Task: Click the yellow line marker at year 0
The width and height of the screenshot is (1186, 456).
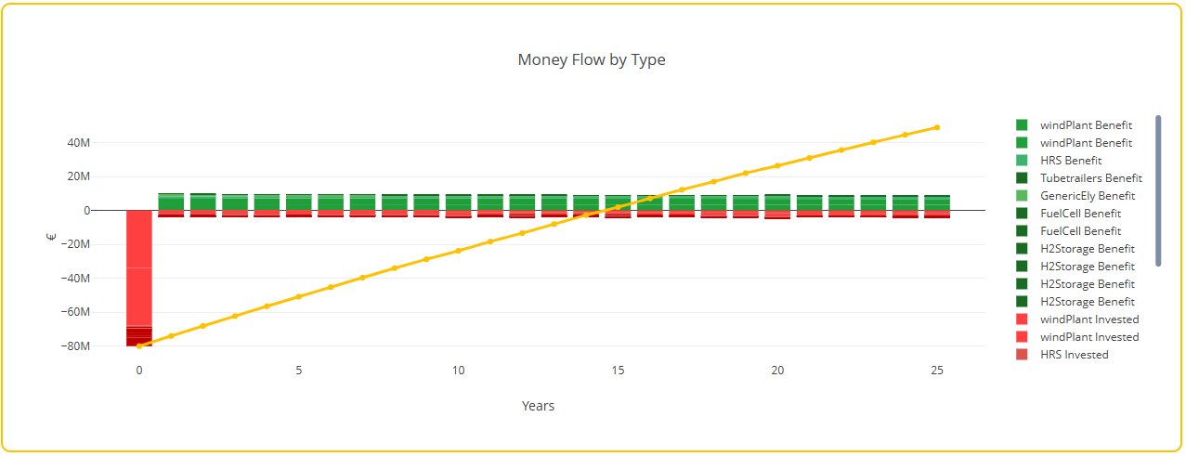Action: [139, 345]
